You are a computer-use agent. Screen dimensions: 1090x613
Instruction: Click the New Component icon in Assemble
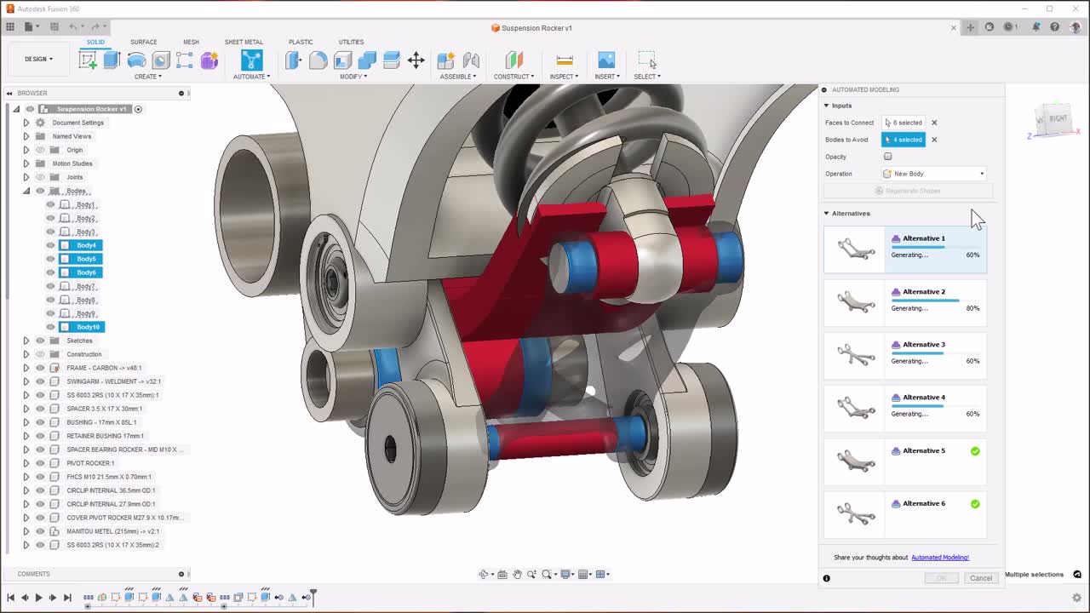pyautogui.click(x=445, y=60)
